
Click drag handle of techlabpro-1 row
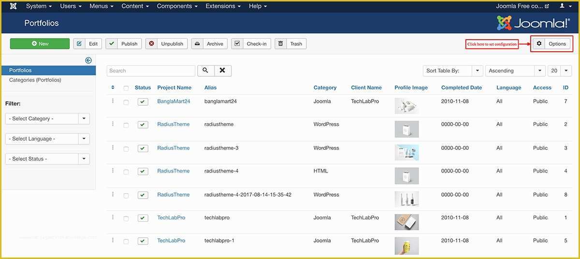coord(113,240)
